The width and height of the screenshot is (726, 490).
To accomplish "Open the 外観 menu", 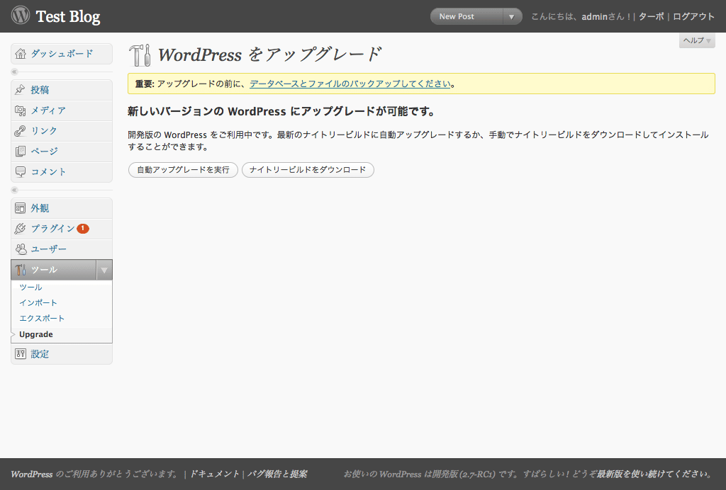I will tap(62, 208).
